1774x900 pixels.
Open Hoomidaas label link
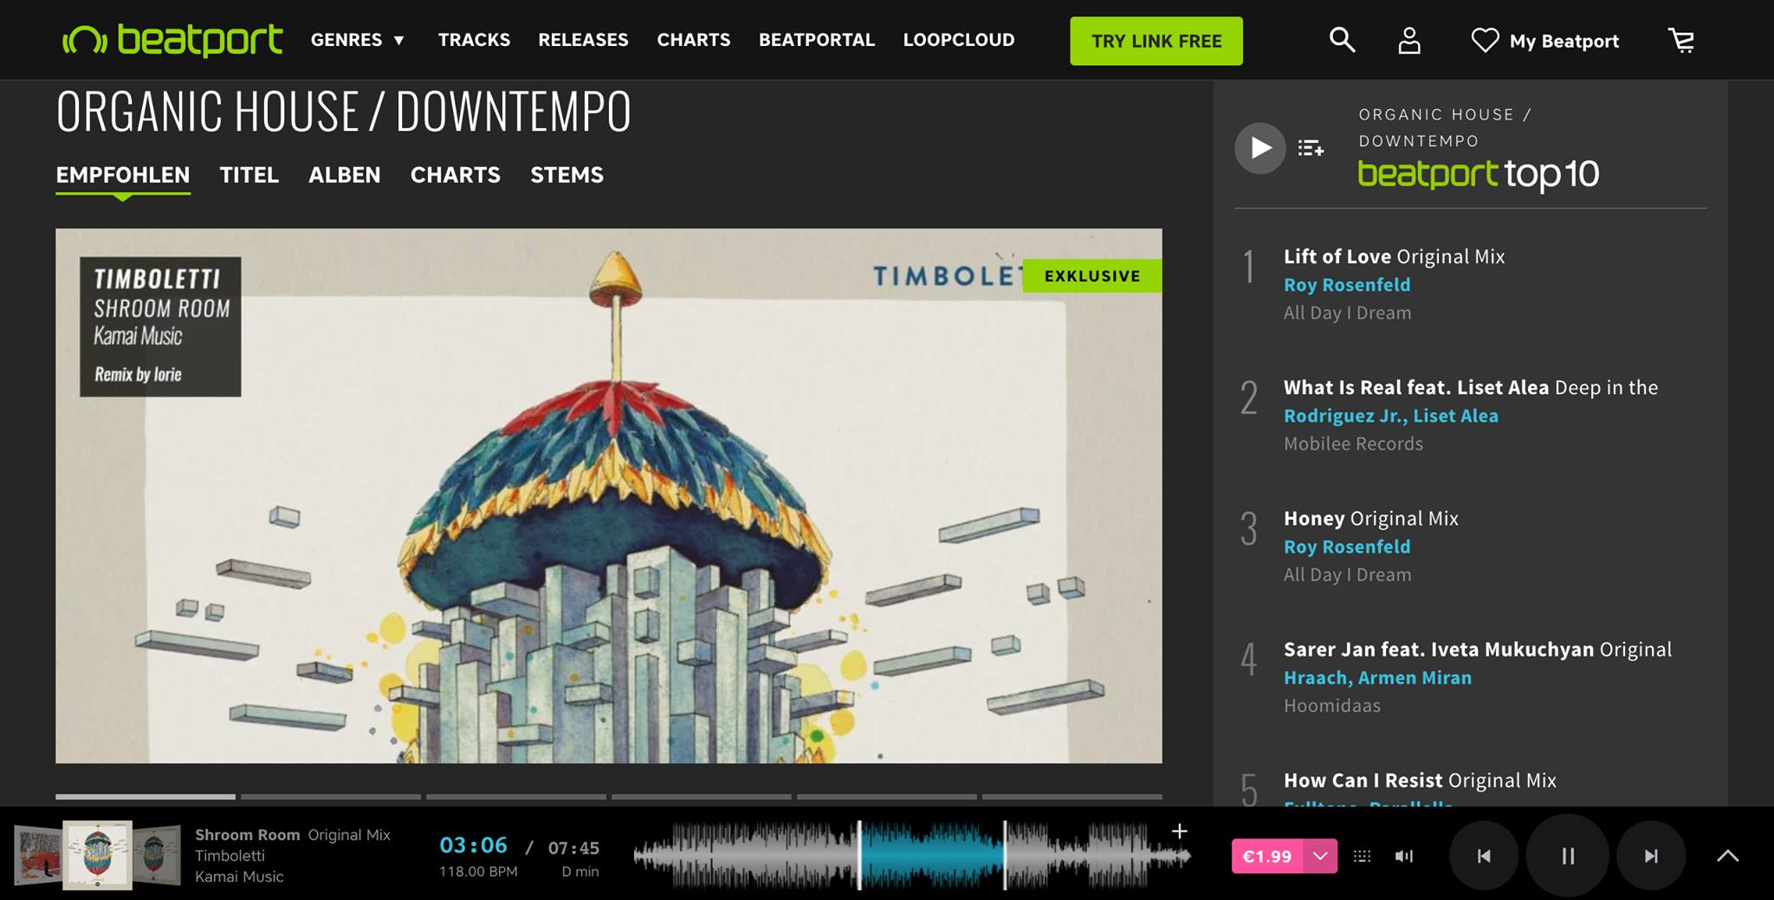pos(1332,705)
